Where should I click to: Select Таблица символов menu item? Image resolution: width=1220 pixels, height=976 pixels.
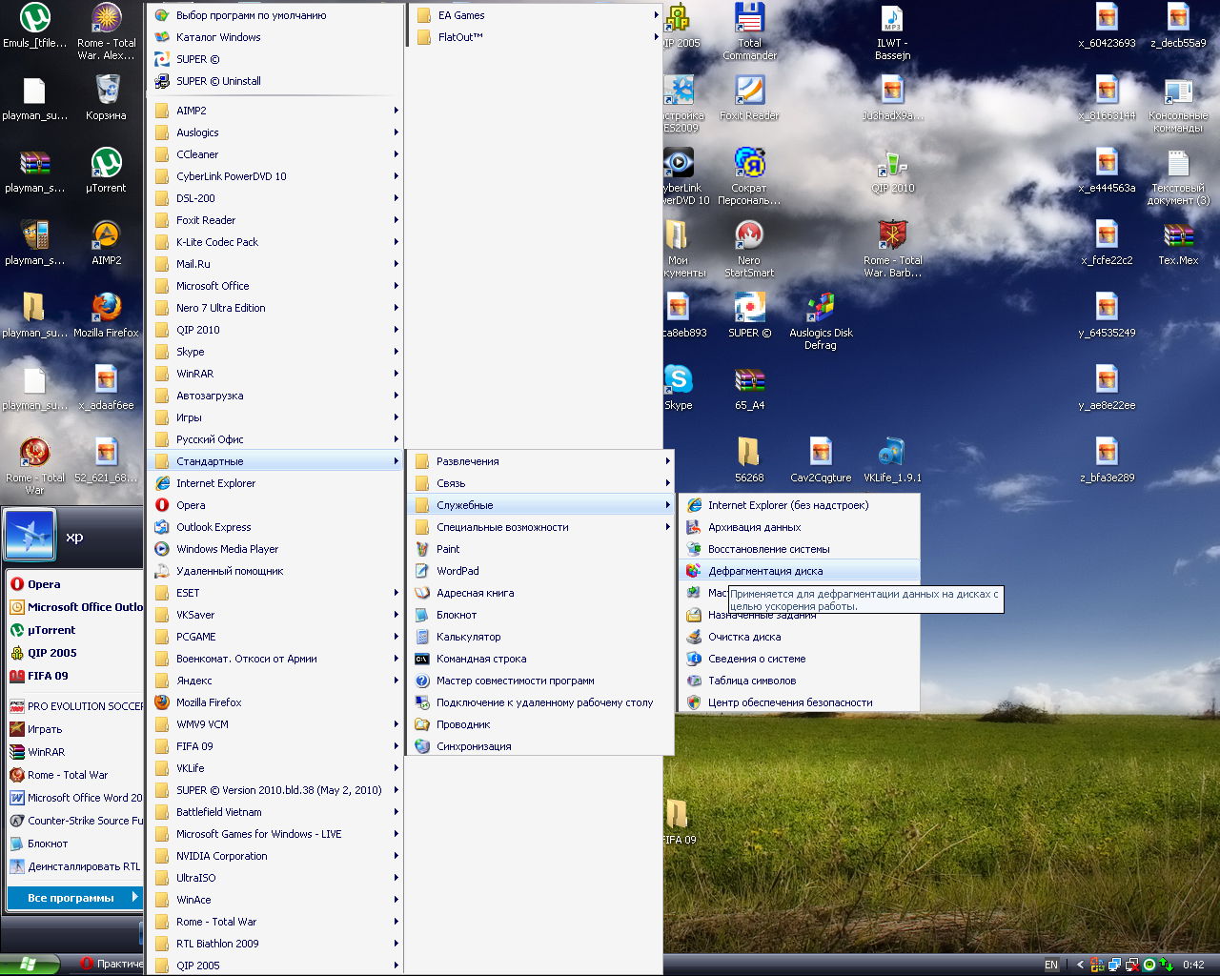point(800,681)
